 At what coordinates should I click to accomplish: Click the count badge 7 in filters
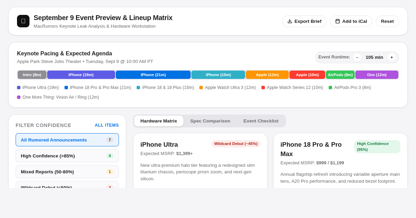(x=110, y=140)
